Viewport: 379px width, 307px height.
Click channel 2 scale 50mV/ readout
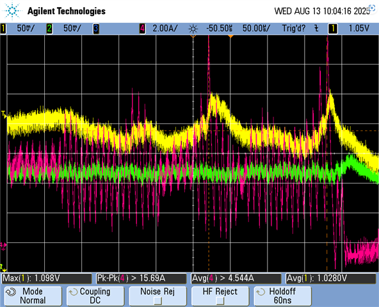tap(72, 29)
